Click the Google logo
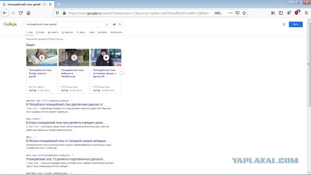 click(x=10, y=24)
